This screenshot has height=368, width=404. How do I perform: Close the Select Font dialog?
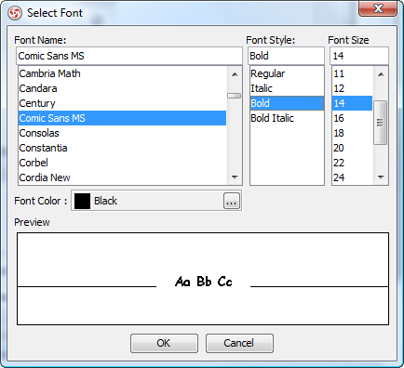tap(378, 8)
